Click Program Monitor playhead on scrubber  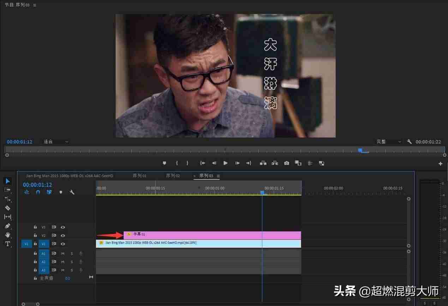(360, 150)
